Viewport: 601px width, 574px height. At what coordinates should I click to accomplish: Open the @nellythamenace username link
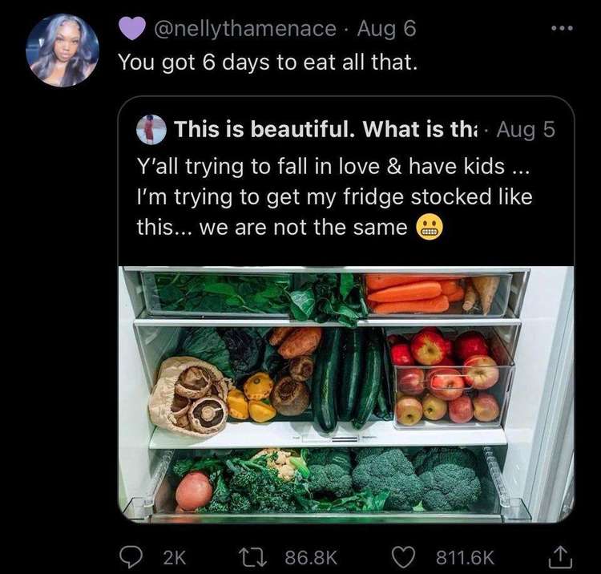[x=244, y=29]
